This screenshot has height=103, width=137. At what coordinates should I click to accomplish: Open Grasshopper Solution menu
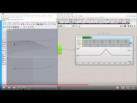(x=72, y=16)
